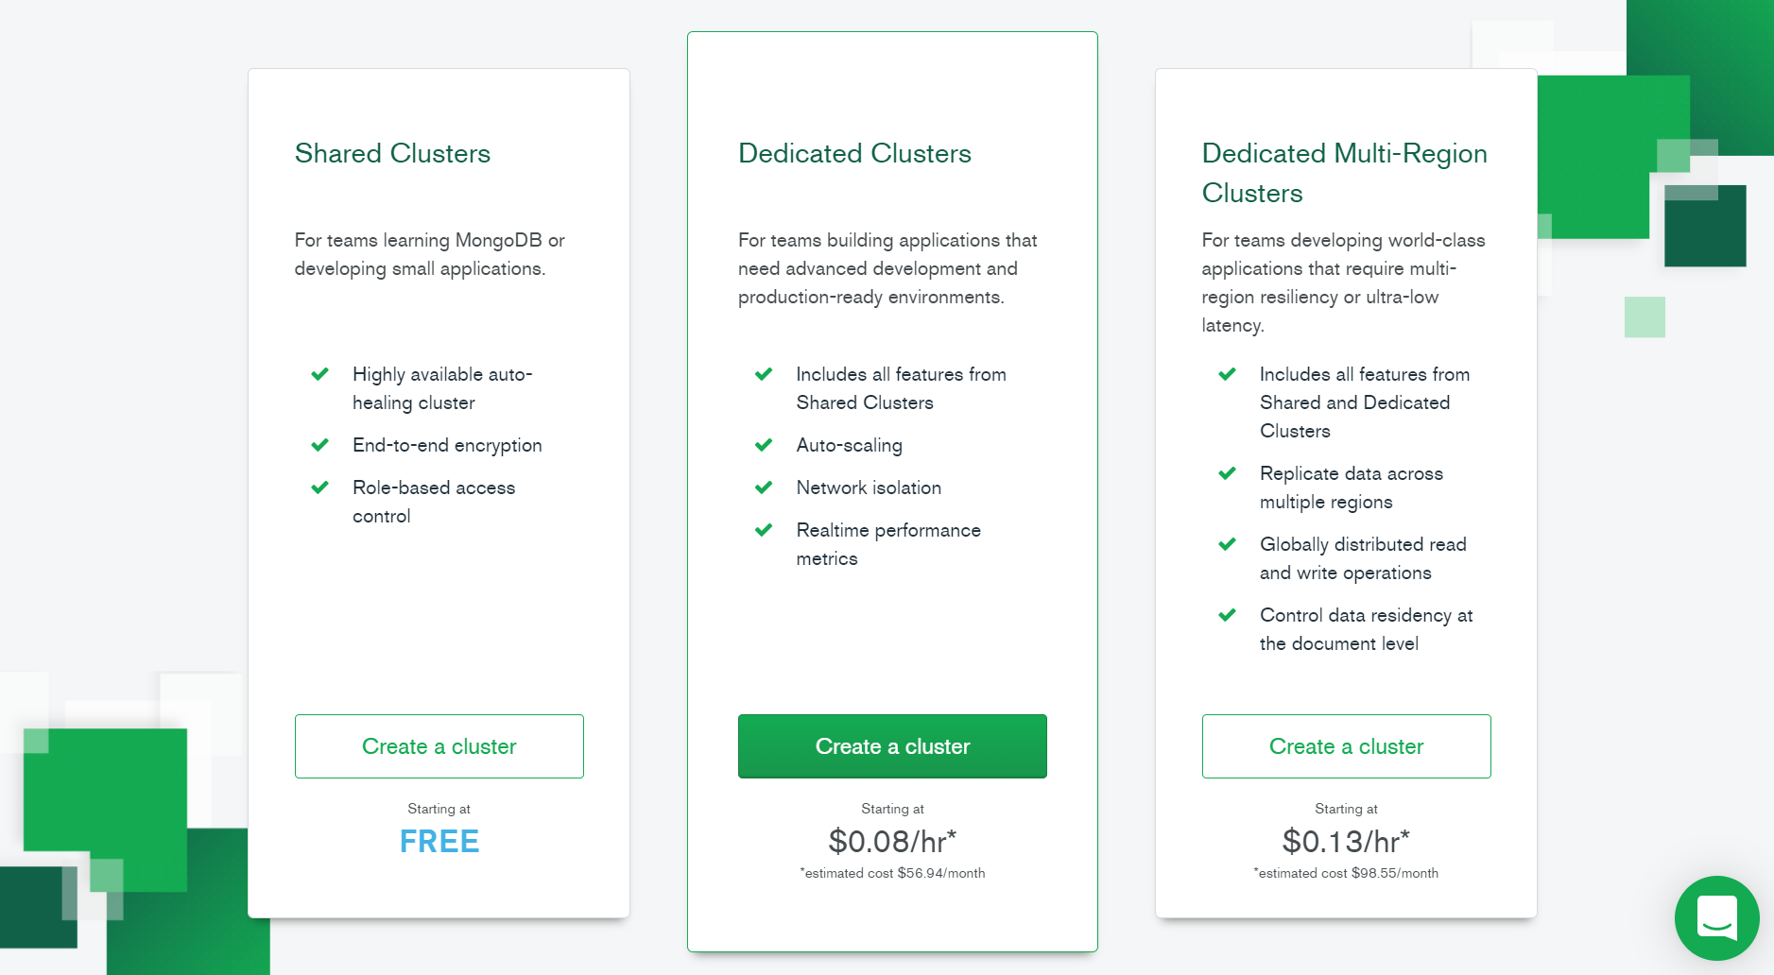Click the estimated cost $56.94/month note
Image resolution: width=1774 pixels, height=975 pixels.
click(892, 873)
